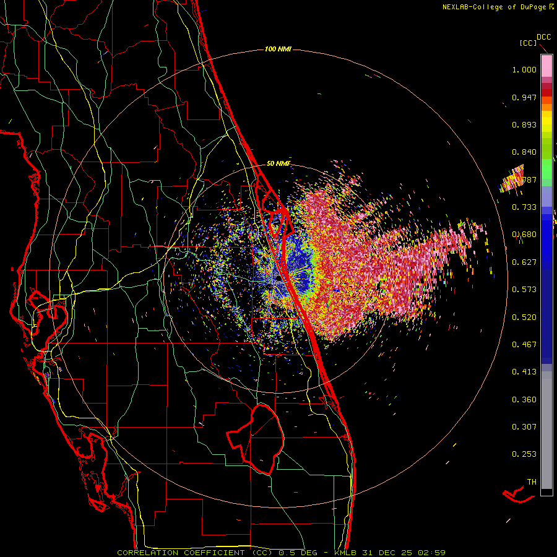Click the 0.627 scale label

tap(524, 262)
